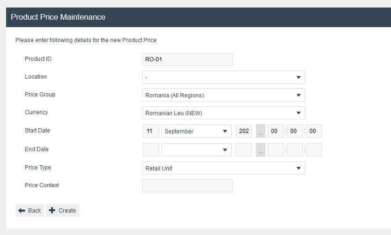Open Start Date calendar picker ellipsis button
This screenshot has width=391, height=235.
click(261, 132)
